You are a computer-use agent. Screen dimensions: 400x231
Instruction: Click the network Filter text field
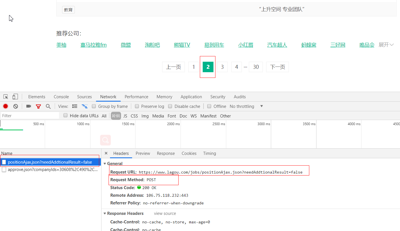tap(30, 115)
